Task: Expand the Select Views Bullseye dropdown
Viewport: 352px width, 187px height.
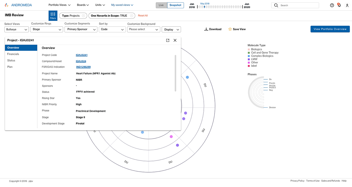Action: (17, 29)
